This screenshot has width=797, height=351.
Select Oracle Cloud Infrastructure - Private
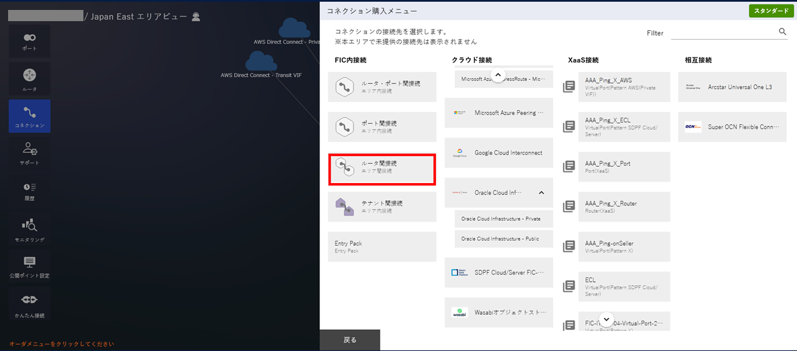click(504, 219)
